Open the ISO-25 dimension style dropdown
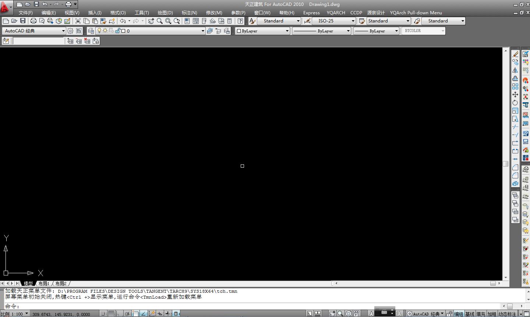Screen dimensions: 530x317 click(x=353, y=21)
